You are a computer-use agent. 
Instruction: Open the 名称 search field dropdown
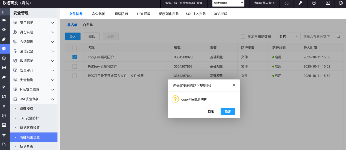[x=288, y=37]
